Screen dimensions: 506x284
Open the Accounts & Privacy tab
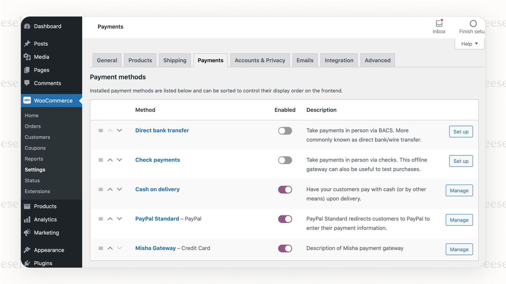260,60
